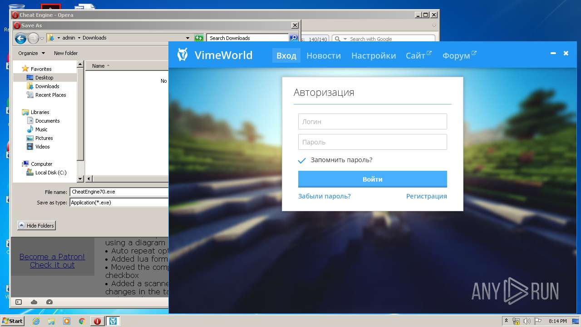Image resolution: width=581 pixels, height=327 pixels.
Task: Click the Войти login button
Action: pyautogui.click(x=373, y=179)
